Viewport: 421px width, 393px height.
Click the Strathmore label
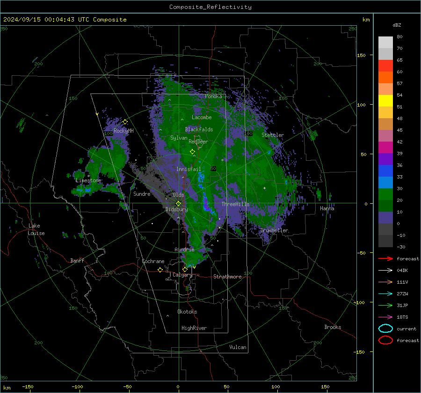(x=227, y=277)
